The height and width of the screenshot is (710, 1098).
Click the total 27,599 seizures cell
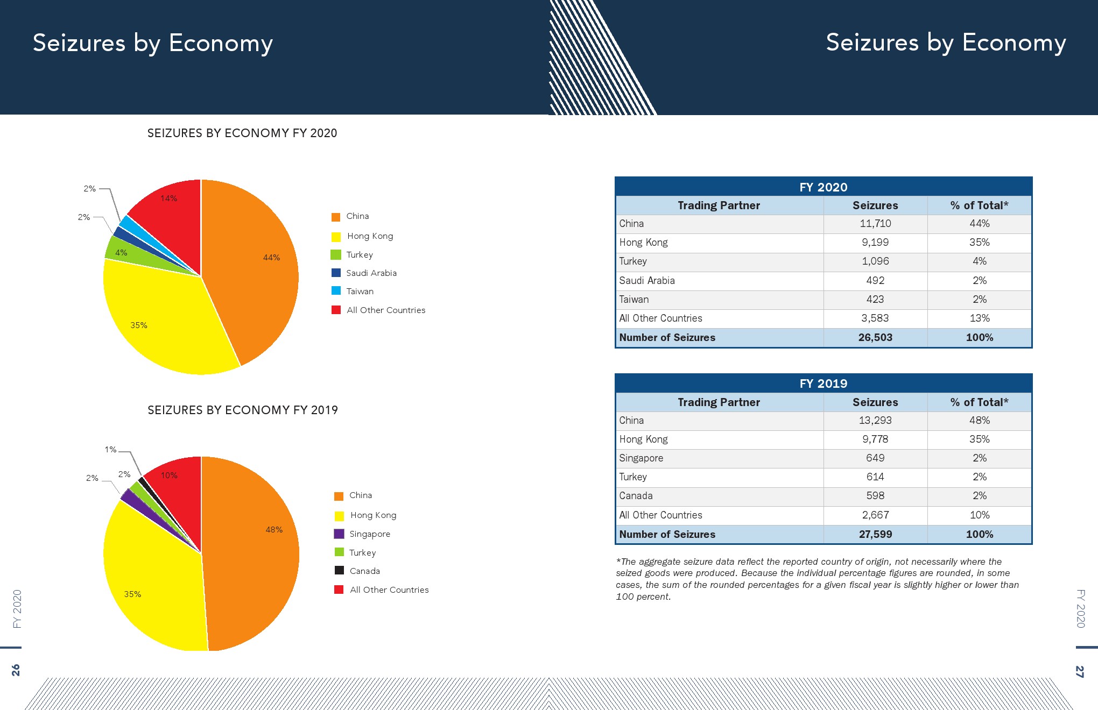click(x=875, y=535)
